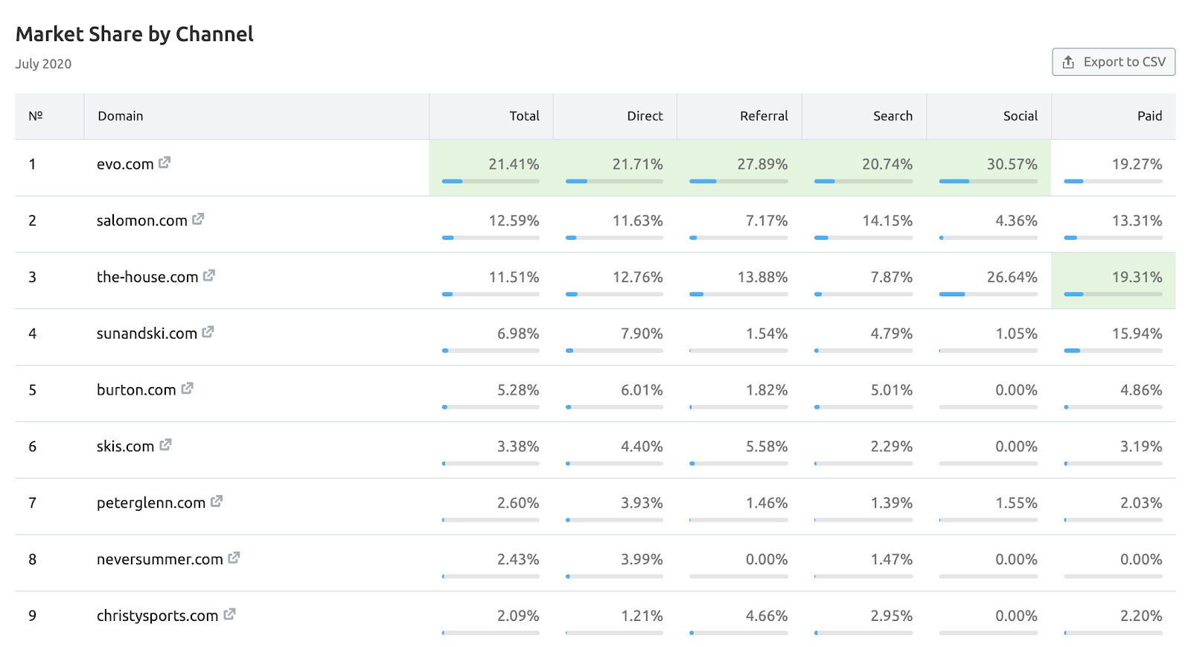Open christysports.com external link icon
This screenshot has height=647, width=1191.
pyautogui.click(x=229, y=614)
